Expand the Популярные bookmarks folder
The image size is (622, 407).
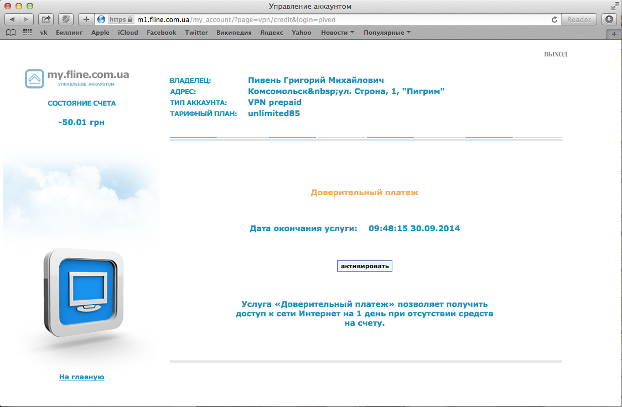(387, 33)
